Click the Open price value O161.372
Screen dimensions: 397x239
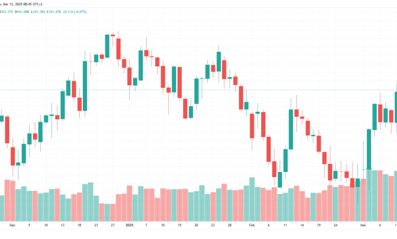tap(7, 12)
